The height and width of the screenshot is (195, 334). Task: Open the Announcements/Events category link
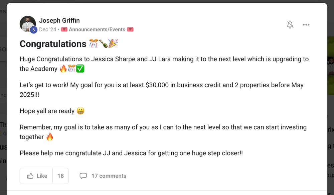[97, 29]
